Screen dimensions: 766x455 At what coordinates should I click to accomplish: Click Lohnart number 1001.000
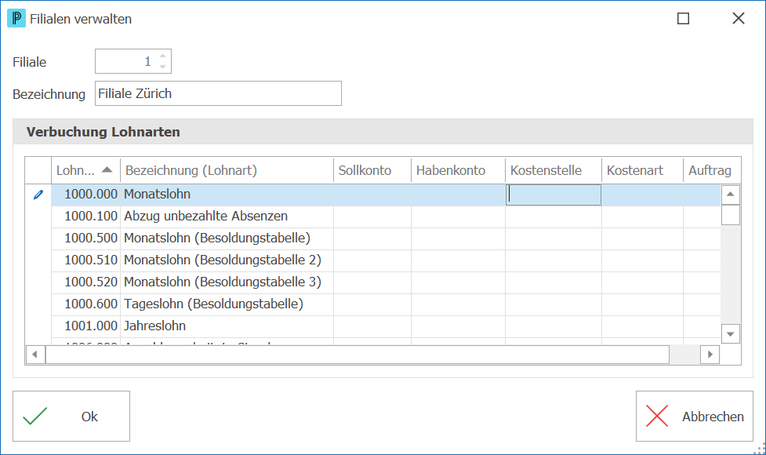91,326
